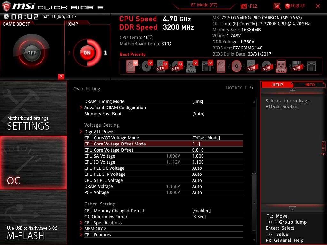Go back using the return arrow icon
This screenshot has height=245, width=327.
tap(251, 88)
